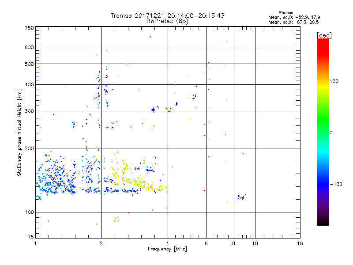Click the 'Phases' header text
This screenshot has width=353, height=265.
click(285, 13)
